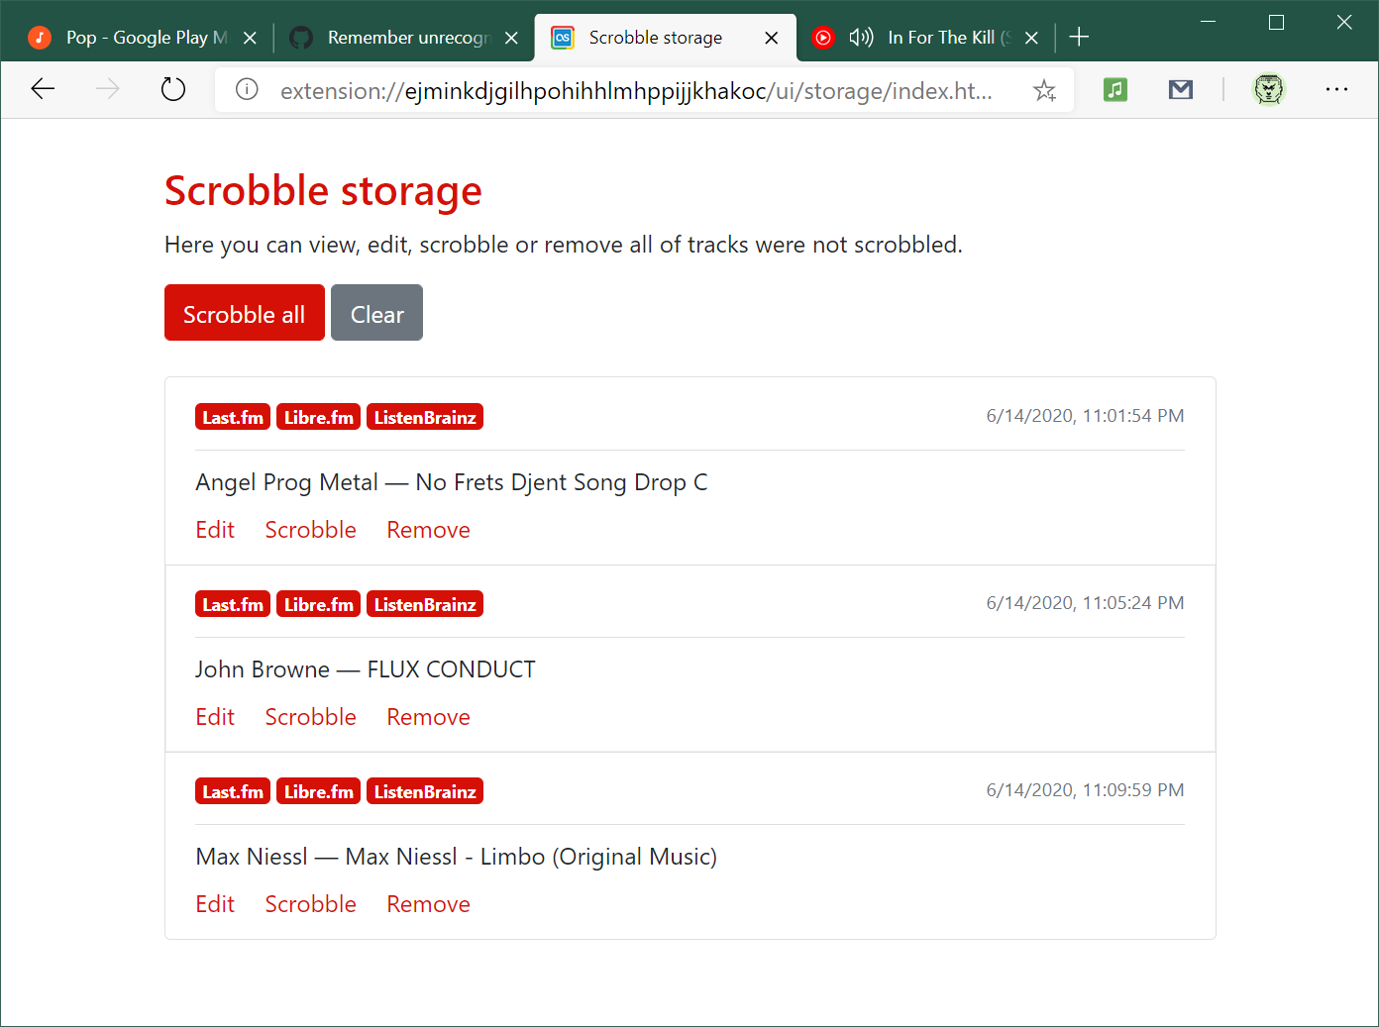Reload the Scrobble storage page

[172, 89]
